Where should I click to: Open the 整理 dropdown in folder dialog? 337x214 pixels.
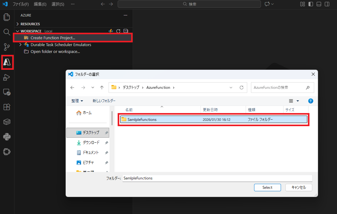point(77,101)
